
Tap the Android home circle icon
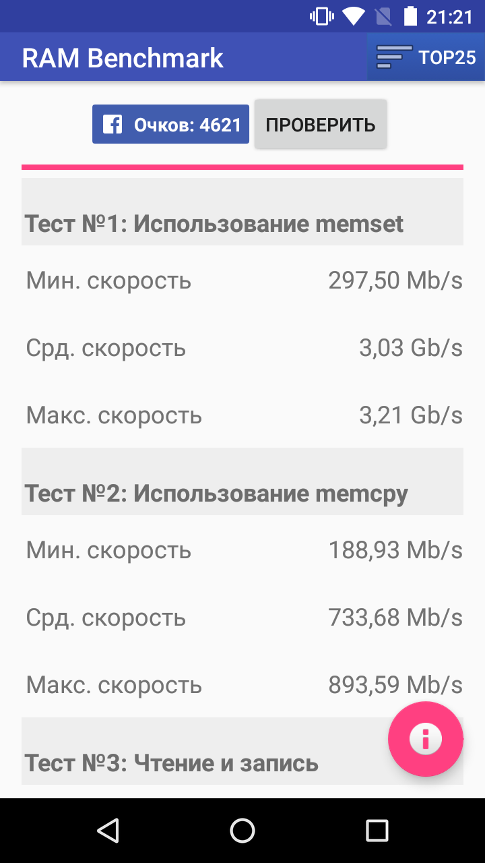243,831
